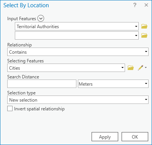Open the Cities selecting features dropdown
152x145 pixels.
pyautogui.click(x=122, y=68)
